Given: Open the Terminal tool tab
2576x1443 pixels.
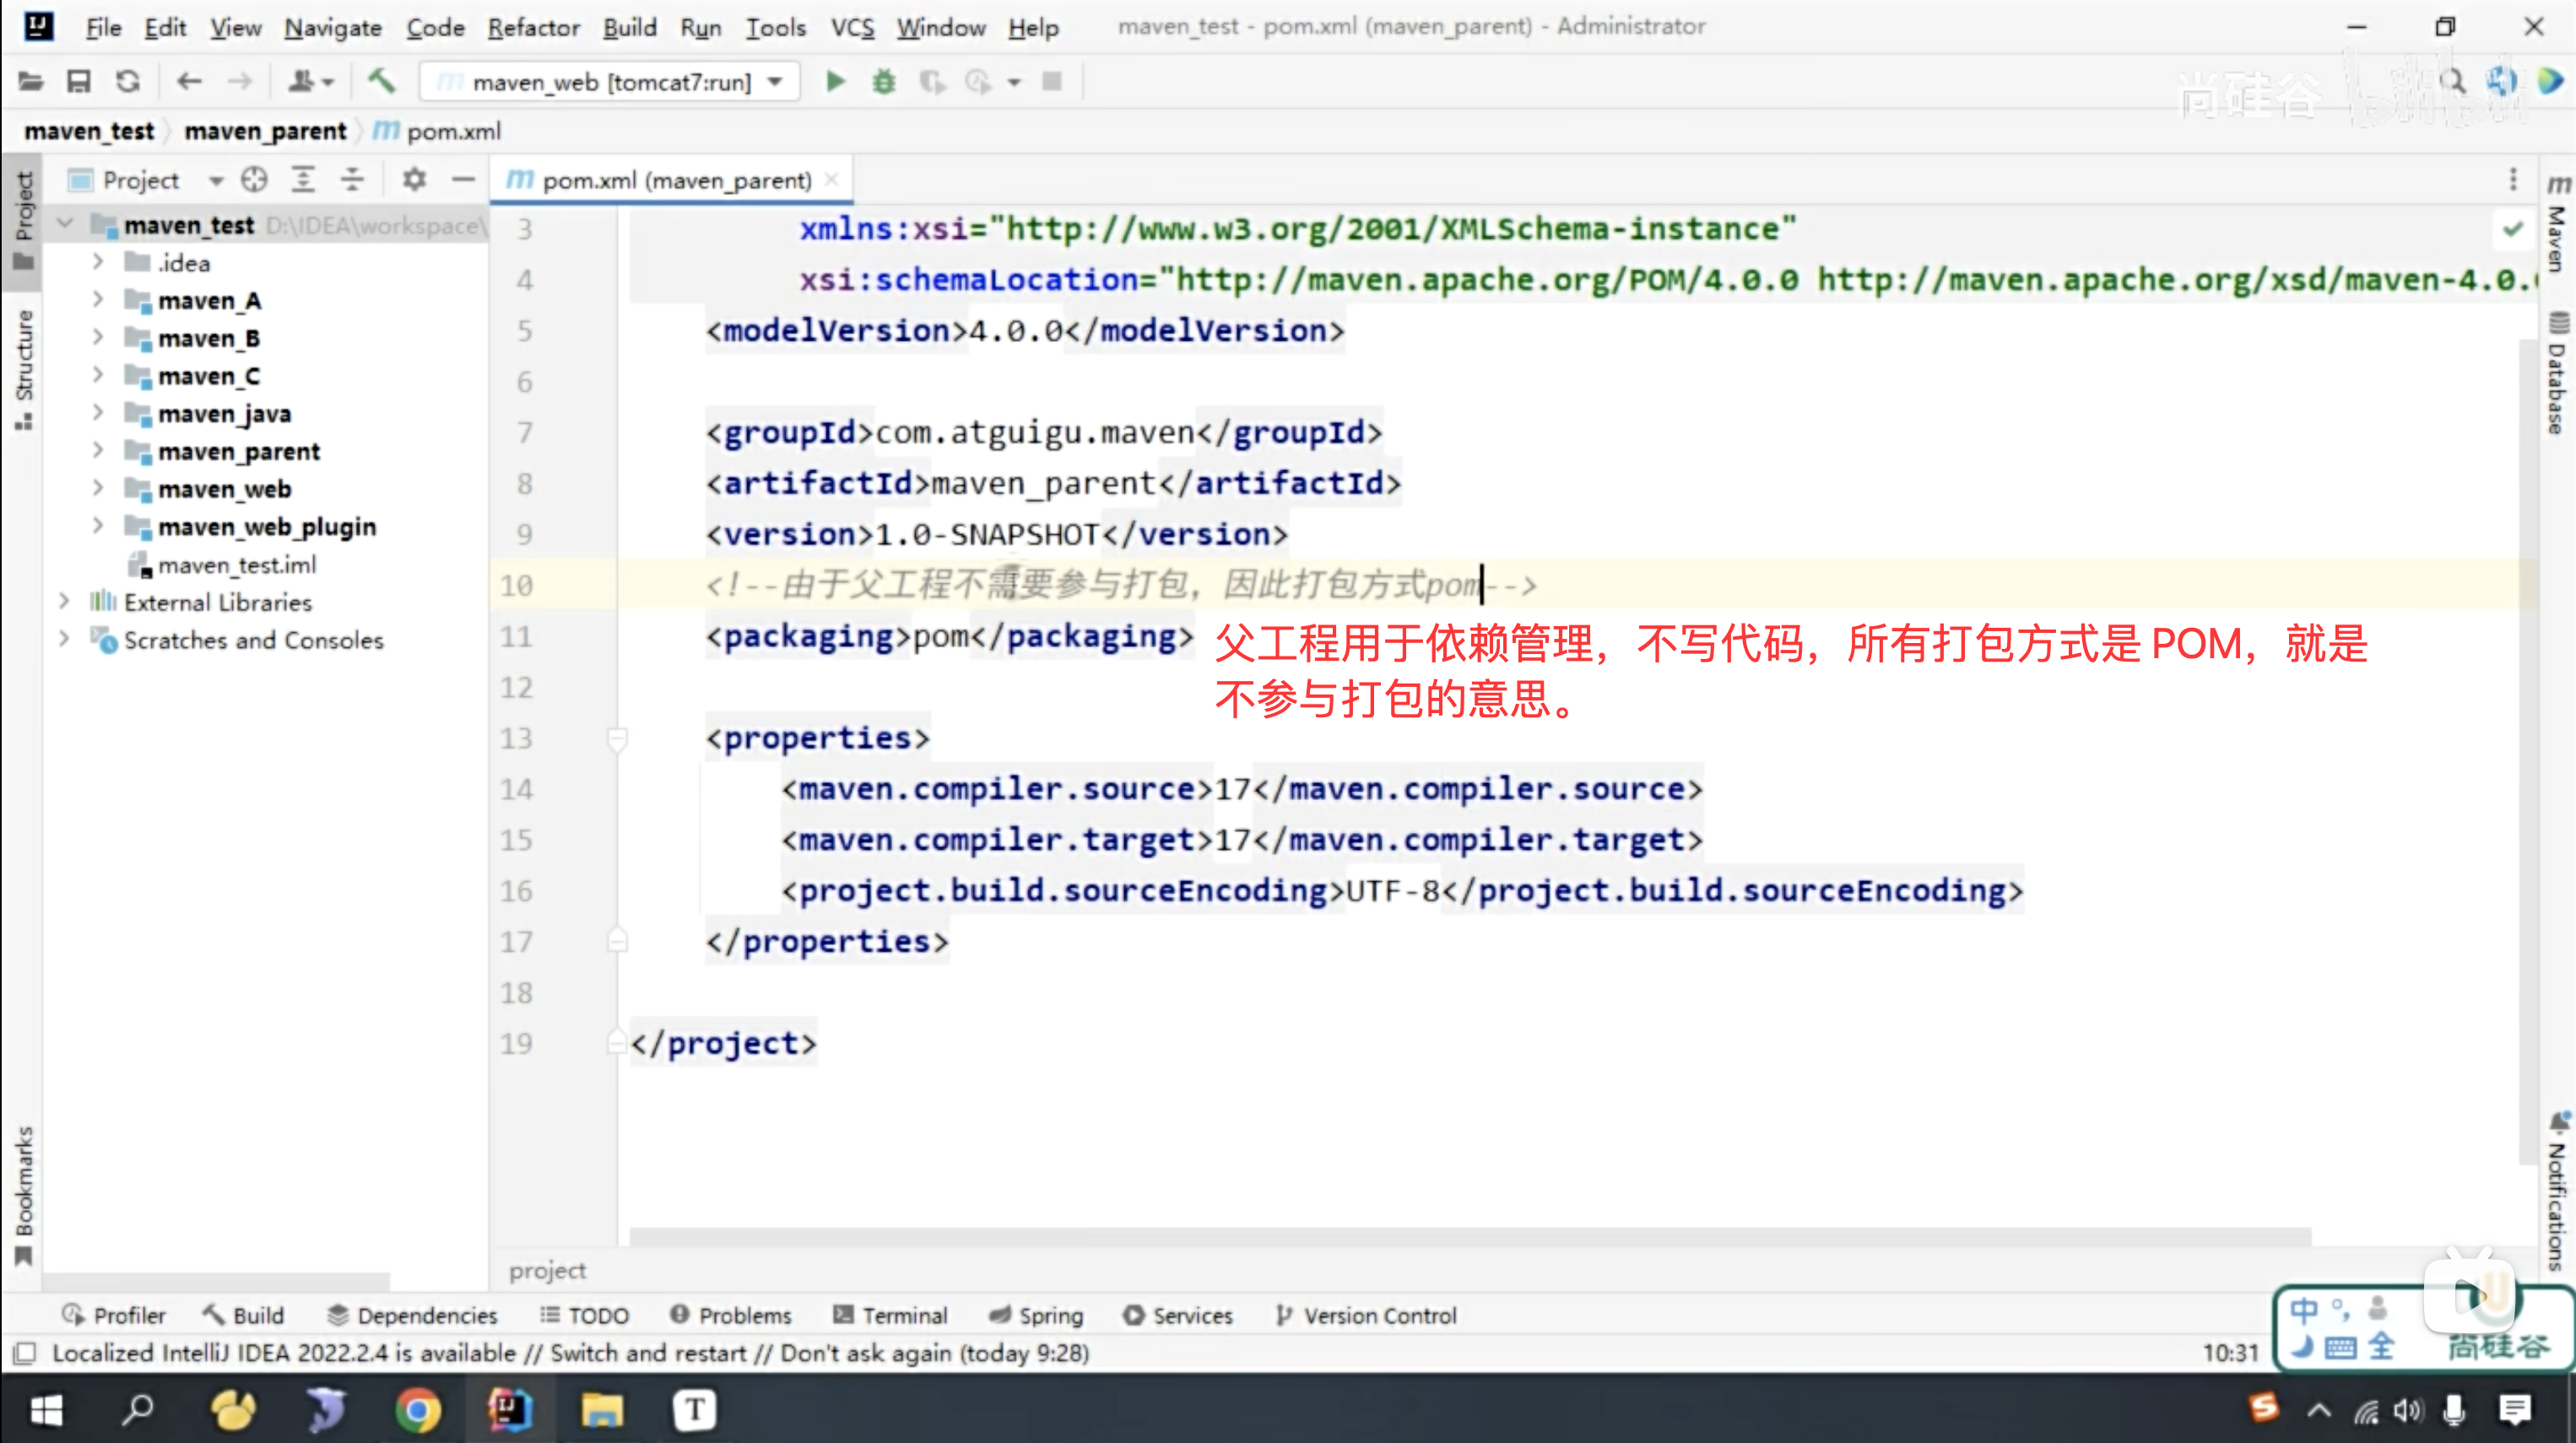Looking at the screenshot, I should click(890, 1315).
